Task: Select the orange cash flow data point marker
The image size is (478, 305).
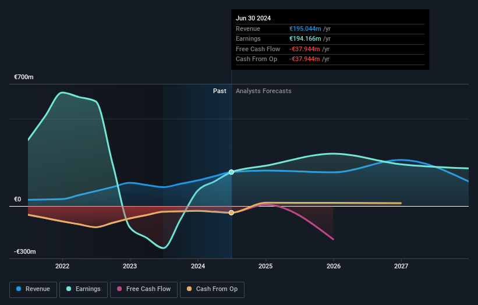Action: tap(231, 212)
